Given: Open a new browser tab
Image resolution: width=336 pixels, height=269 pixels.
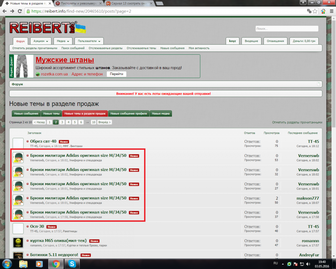Looking at the screenshot, I should pos(159,4).
